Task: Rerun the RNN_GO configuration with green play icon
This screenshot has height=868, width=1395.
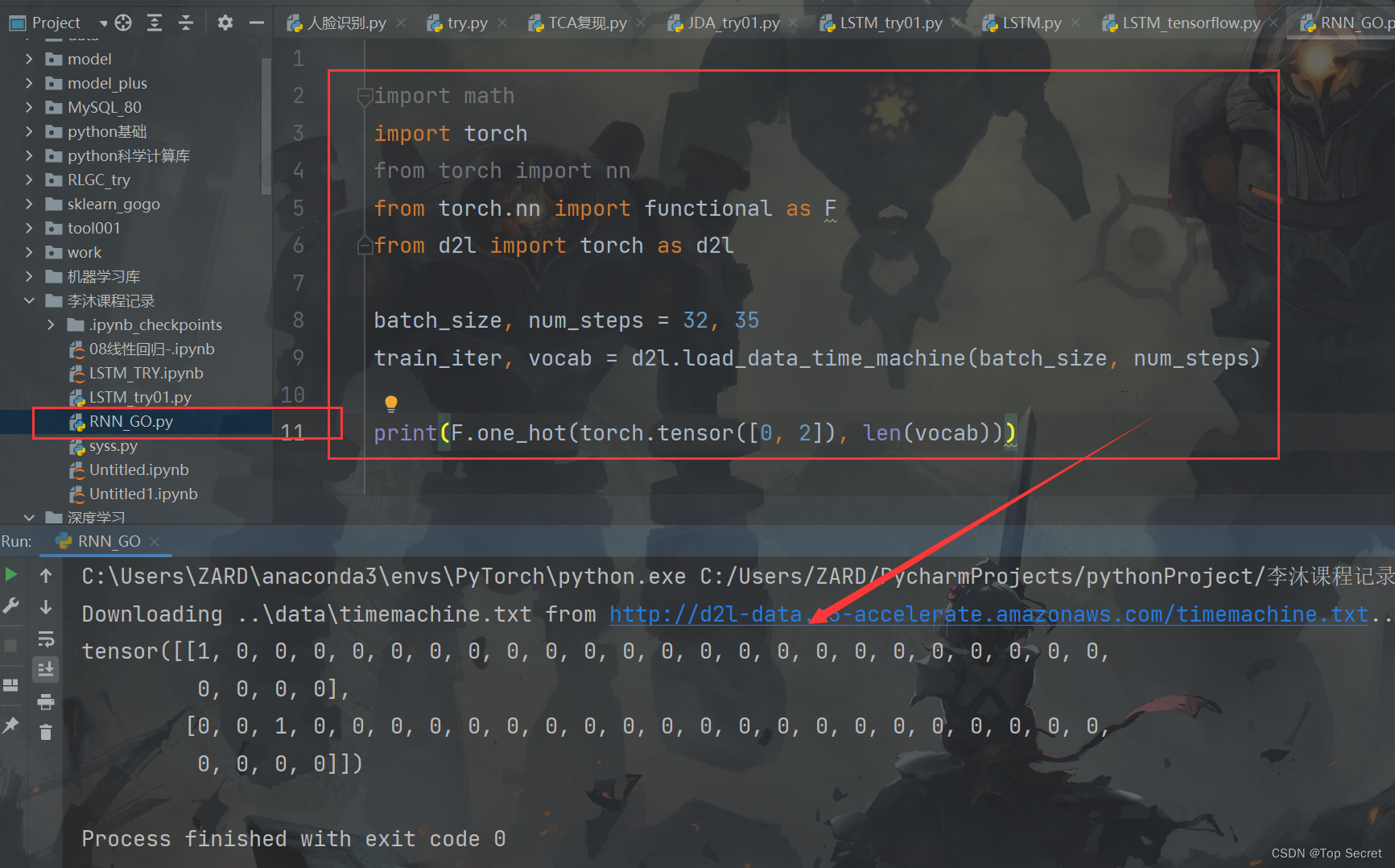Action: coord(10,575)
